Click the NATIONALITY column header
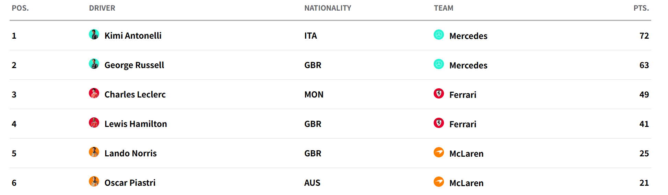The image size is (668, 195). (328, 8)
